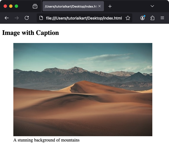169x151 pixels.
Task: Click the page document icon in address bar
Action: click(x=41, y=18)
